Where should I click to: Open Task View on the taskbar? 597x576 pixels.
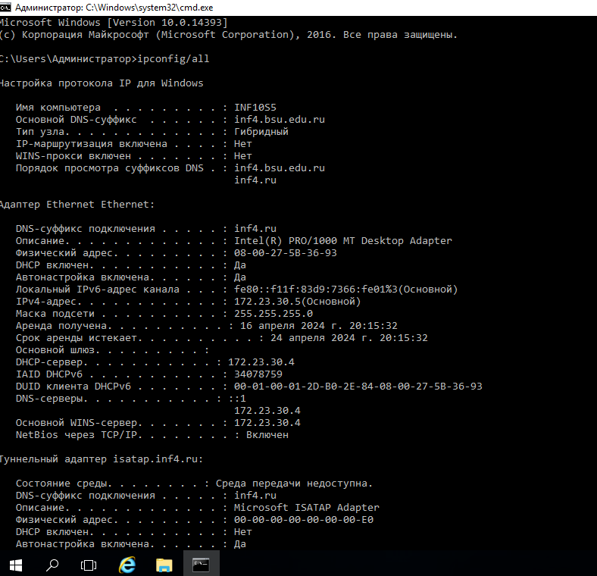pos(89,565)
